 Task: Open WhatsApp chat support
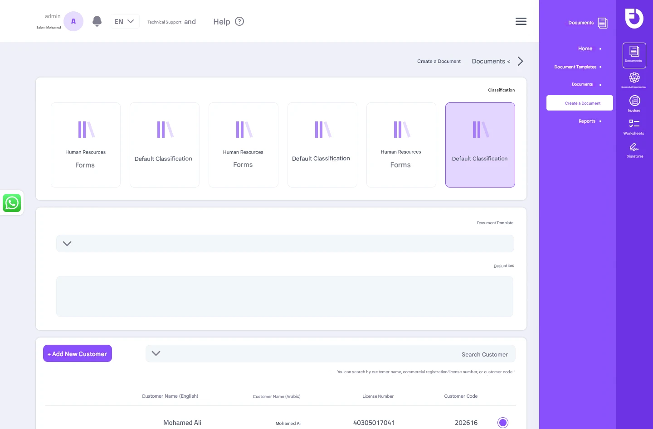(12, 203)
